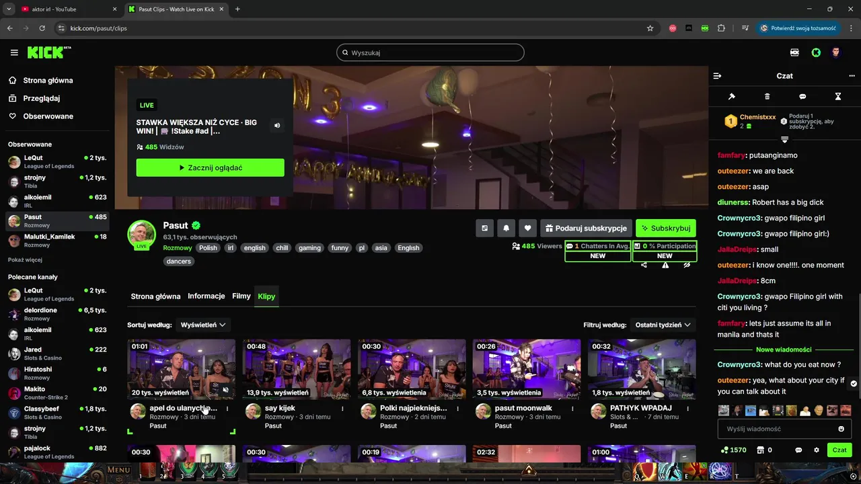Toggle follow with the heart button
861x484 pixels.
pyautogui.click(x=528, y=229)
